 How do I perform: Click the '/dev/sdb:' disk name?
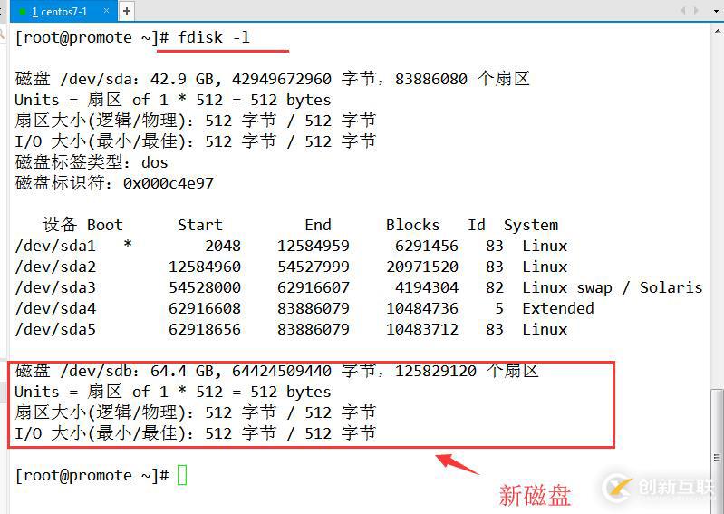(100, 371)
